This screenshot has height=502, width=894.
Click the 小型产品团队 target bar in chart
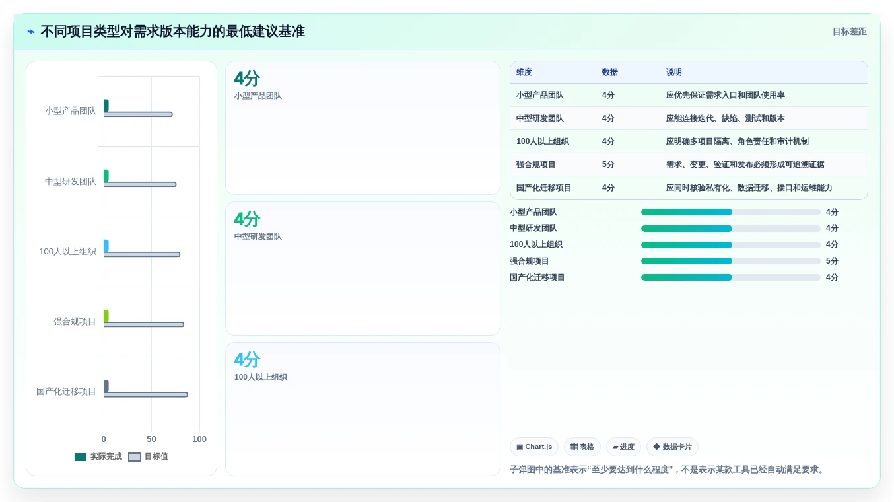tap(138, 114)
